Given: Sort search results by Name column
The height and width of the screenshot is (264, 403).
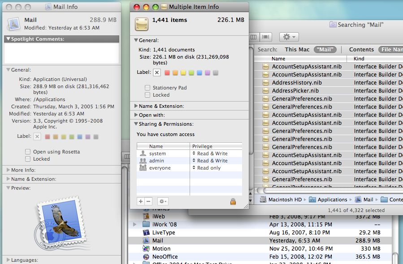Looking at the screenshot, I should click(x=300, y=59).
